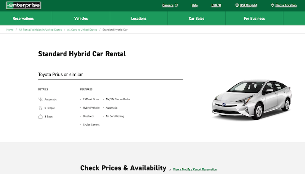Open the For Business menu
This screenshot has height=174, width=305.
(254, 18)
